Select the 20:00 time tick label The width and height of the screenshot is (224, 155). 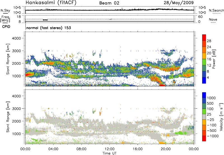(166, 149)
